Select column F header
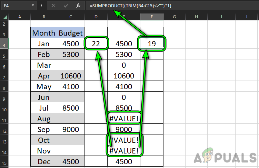 (x=152, y=17)
